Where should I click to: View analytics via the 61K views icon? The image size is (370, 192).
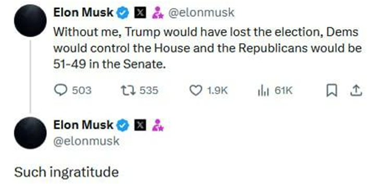pyautogui.click(x=263, y=90)
